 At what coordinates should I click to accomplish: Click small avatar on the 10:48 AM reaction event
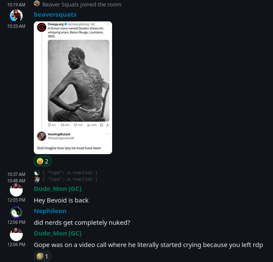pos(37,179)
